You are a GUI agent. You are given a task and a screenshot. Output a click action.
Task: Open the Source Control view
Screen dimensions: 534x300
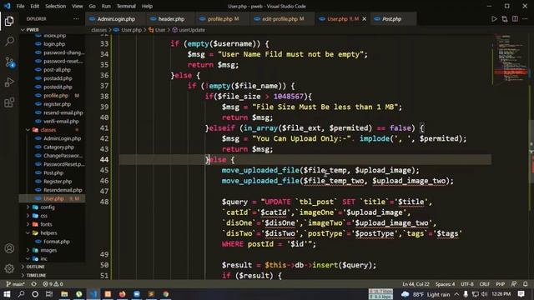(x=9, y=62)
